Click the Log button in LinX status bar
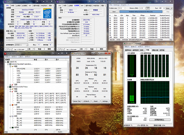Viewport: 184px width, 135px height. [171, 40]
